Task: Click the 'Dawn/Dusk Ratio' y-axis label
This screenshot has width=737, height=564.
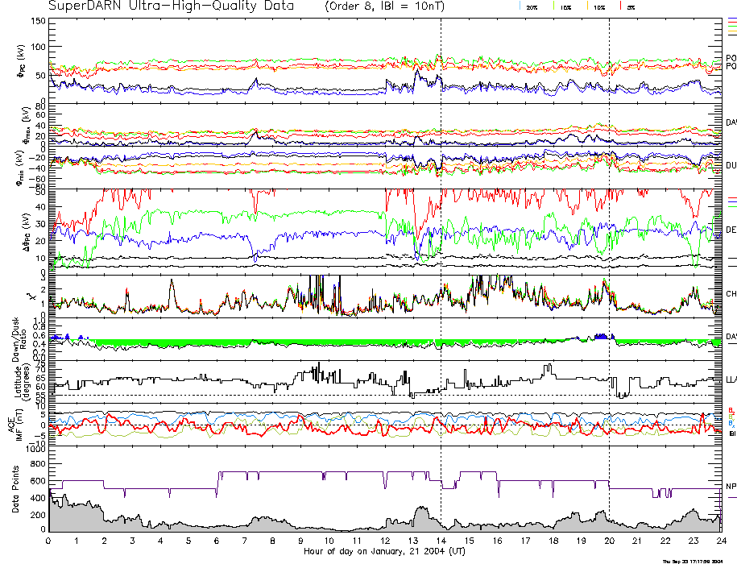Action: coord(19,339)
